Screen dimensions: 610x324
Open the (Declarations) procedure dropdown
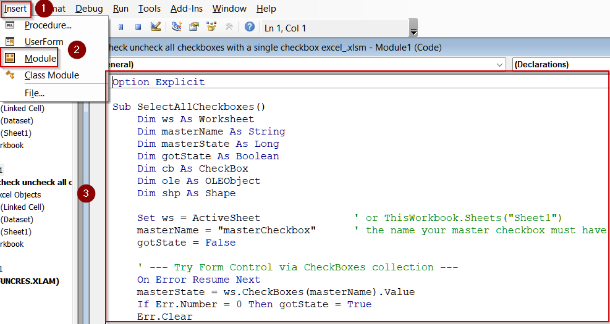(x=560, y=65)
